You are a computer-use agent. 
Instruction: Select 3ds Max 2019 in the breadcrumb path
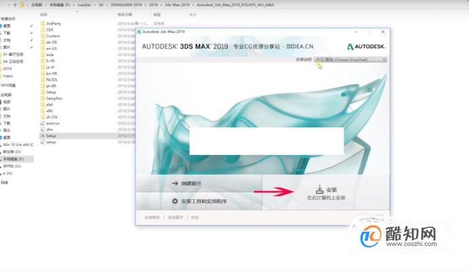[x=178, y=5]
